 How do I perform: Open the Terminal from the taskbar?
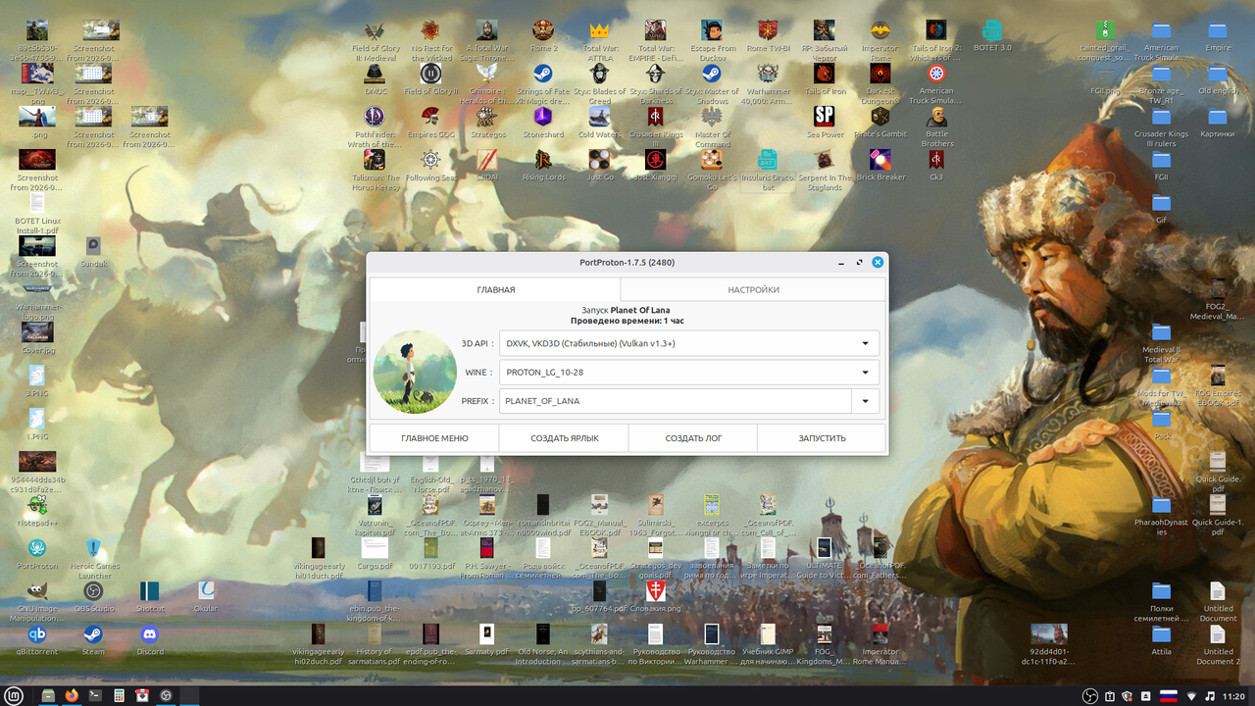95,695
